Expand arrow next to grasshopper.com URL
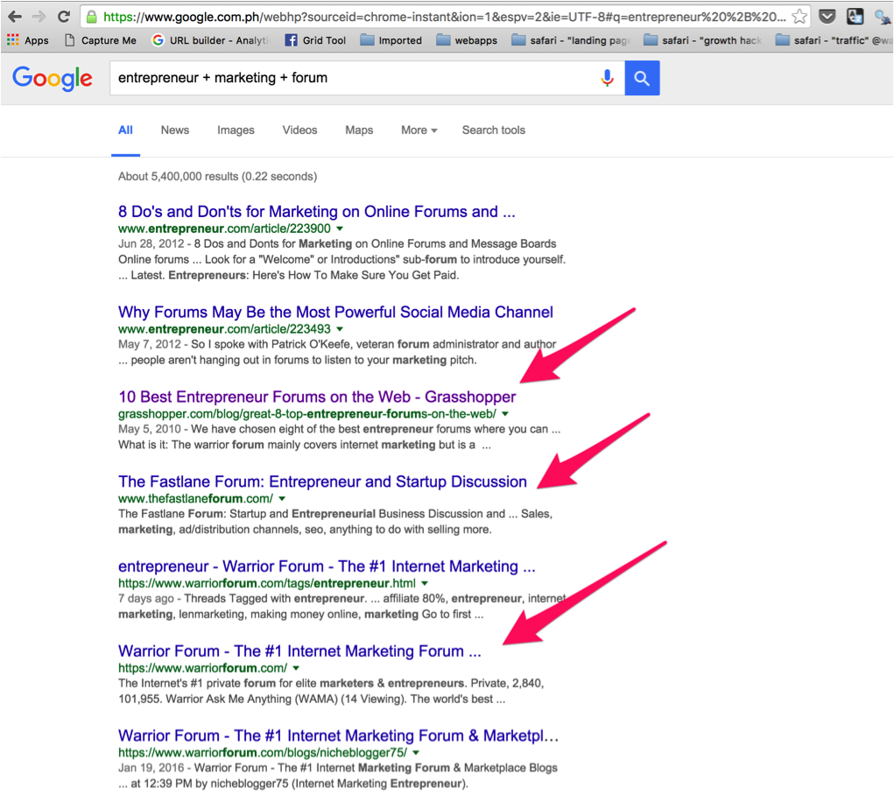Viewport: 894px width, 795px height. [505, 414]
